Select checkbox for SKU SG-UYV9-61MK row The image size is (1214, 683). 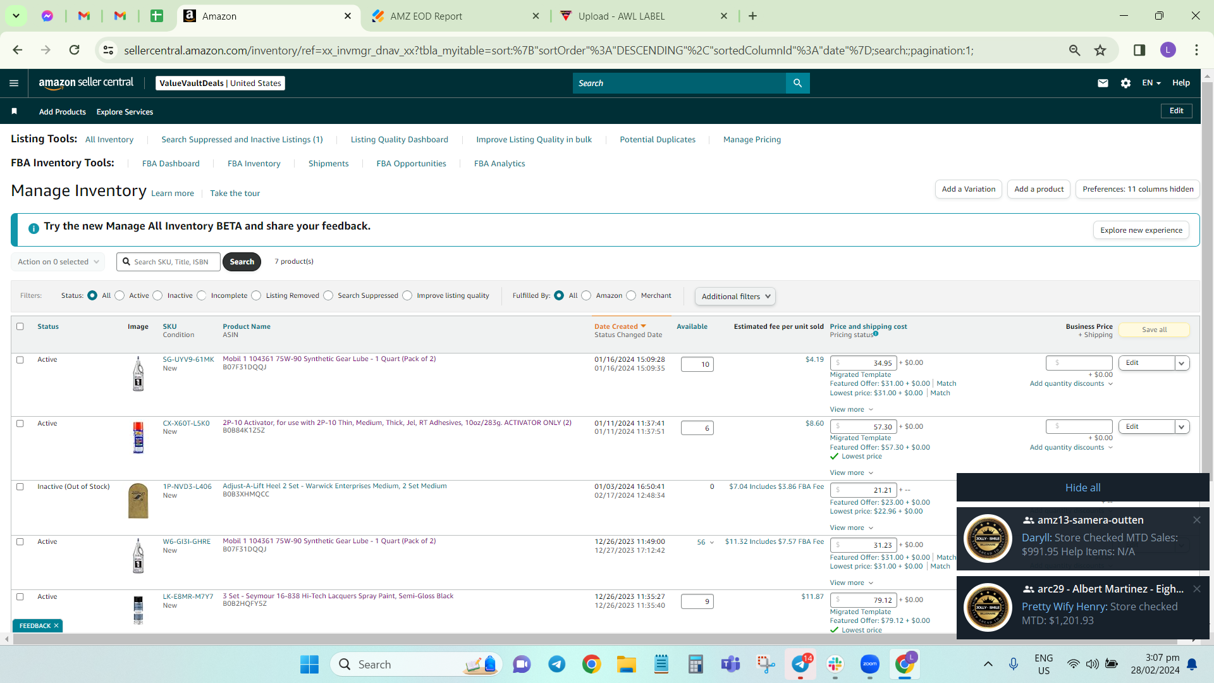click(20, 360)
